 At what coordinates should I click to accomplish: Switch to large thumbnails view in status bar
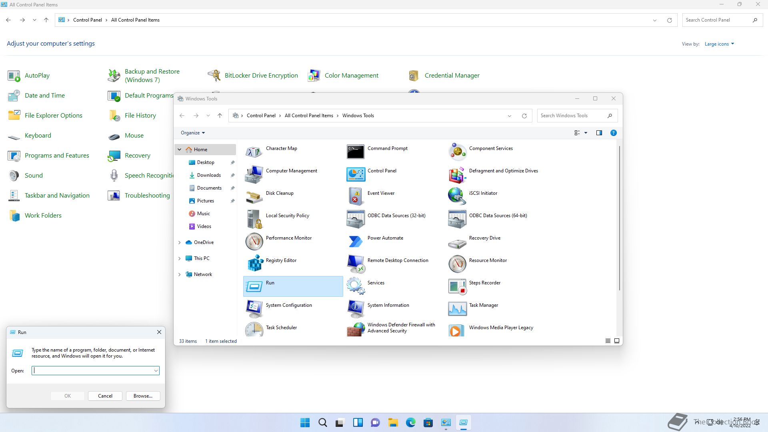coord(617,341)
